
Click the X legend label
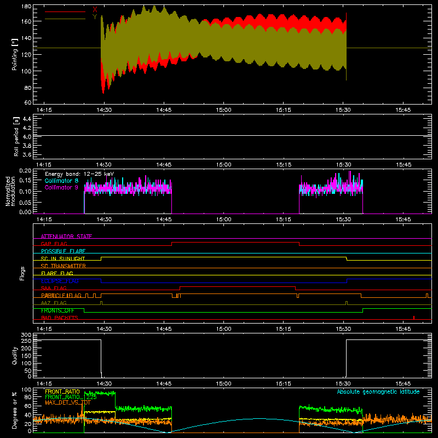click(95, 10)
